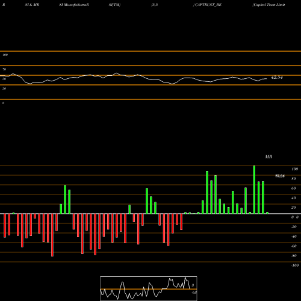This screenshot has width=301, height=301.
Task: Click the 60 label on MR axis
Action: click(x=293, y=188)
